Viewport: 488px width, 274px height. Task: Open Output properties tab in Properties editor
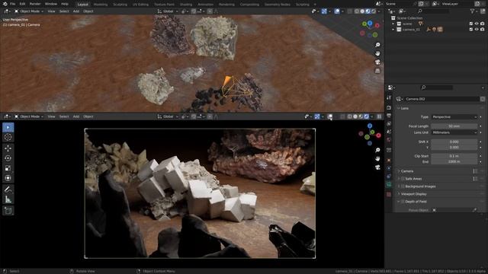pos(389,116)
